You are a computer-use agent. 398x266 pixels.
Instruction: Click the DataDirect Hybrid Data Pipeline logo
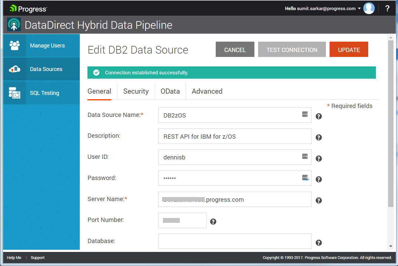tap(14, 24)
